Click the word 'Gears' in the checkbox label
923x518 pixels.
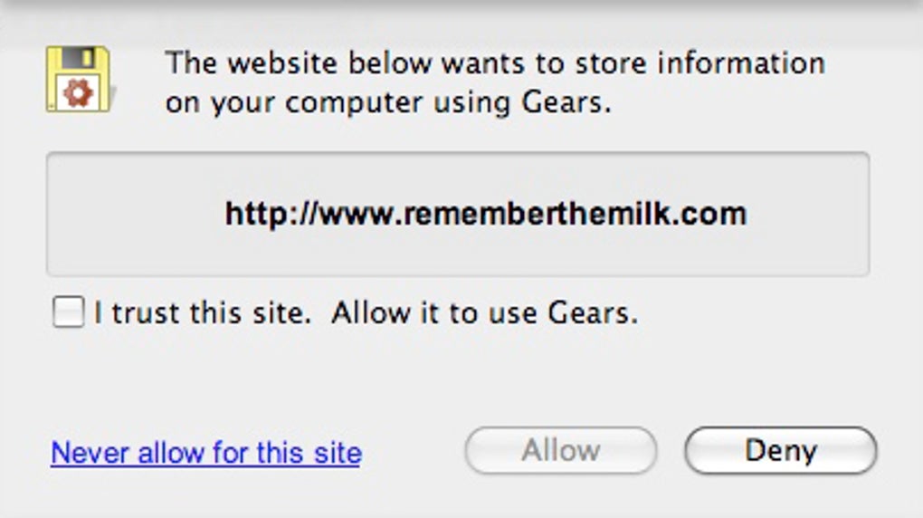pos(592,313)
